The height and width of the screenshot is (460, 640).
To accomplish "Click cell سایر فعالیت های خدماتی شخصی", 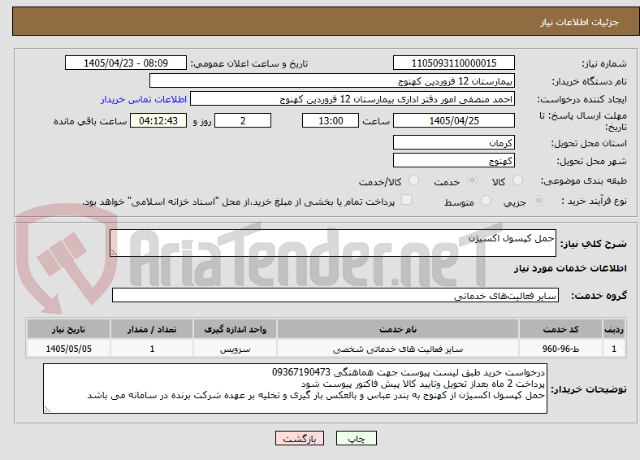I will [x=397, y=349].
